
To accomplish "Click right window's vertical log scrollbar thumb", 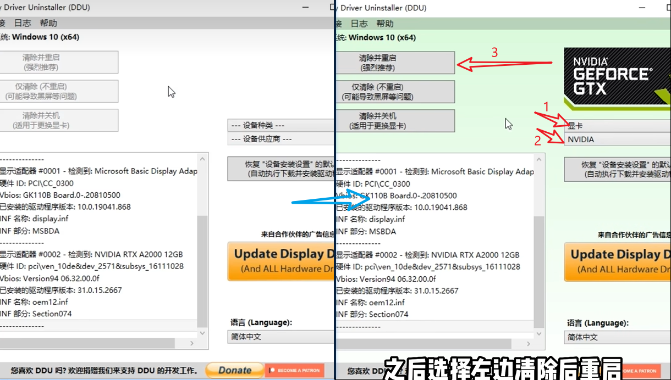I will (539, 272).
